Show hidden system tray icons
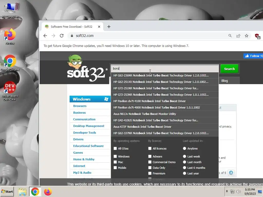263x197 pixels. coord(227,191)
